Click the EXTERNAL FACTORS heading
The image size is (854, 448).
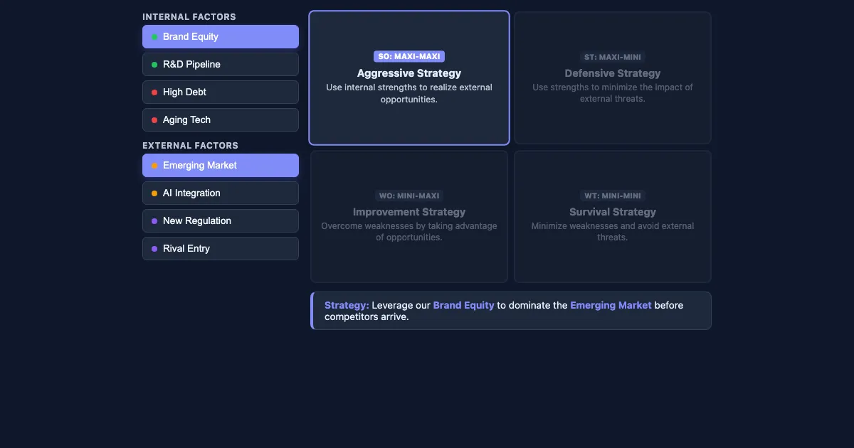coord(190,145)
